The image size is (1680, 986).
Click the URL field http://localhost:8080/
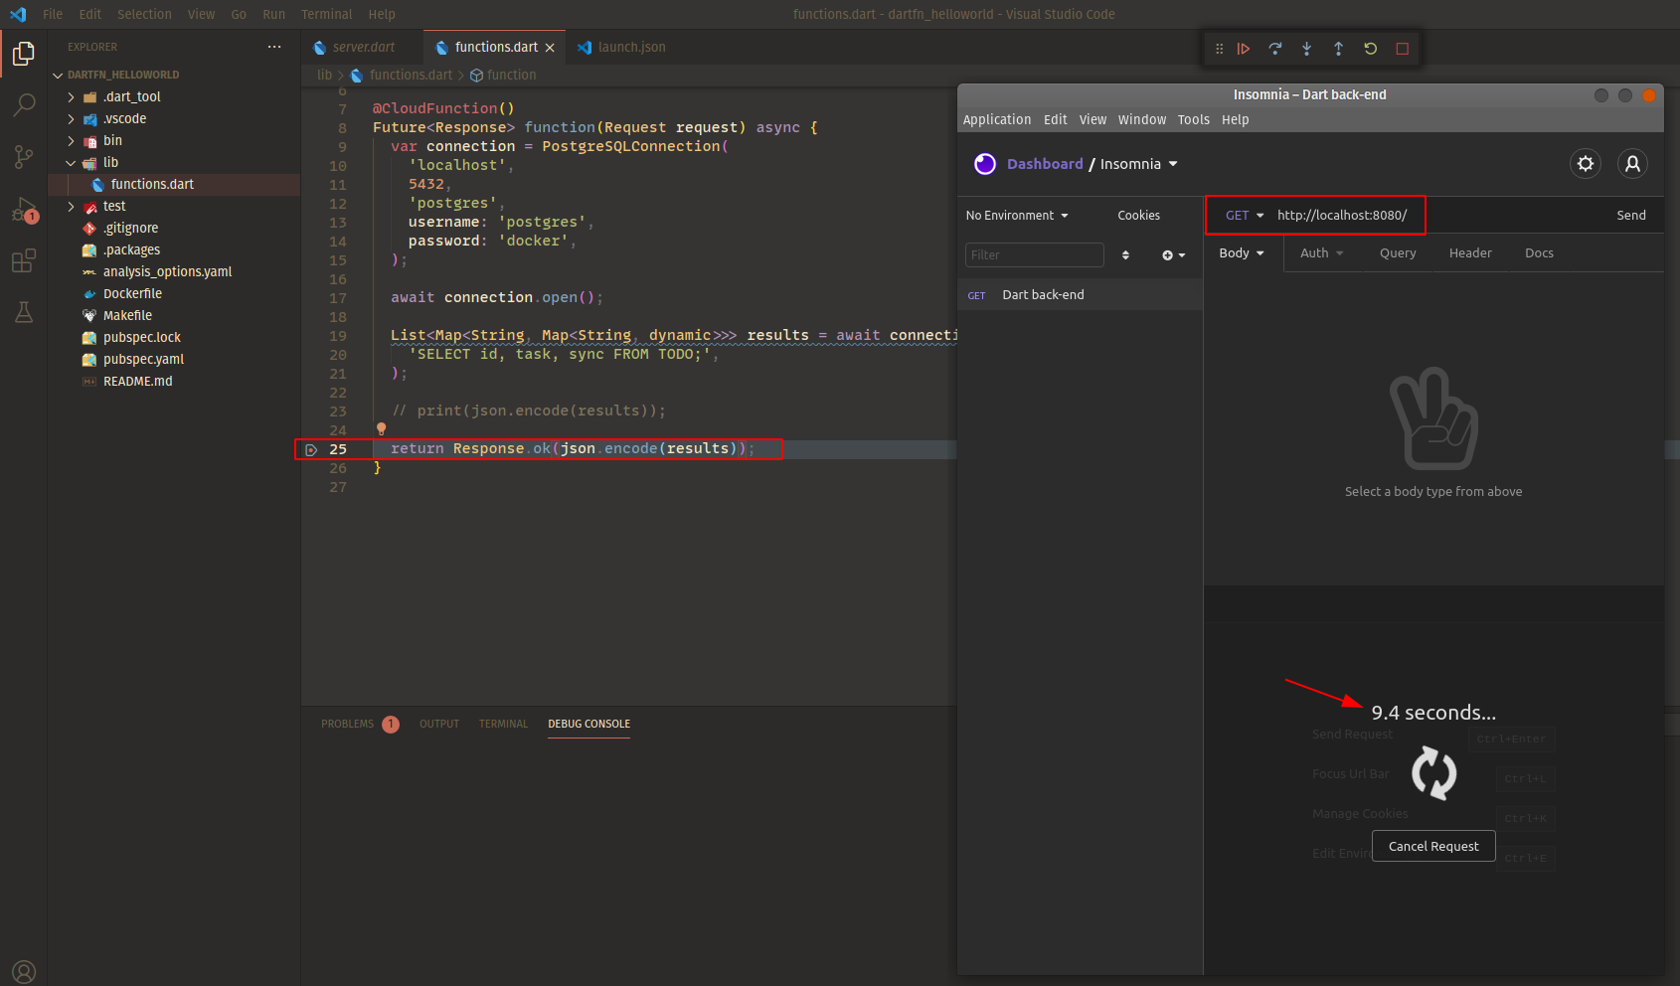click(1342, 215)
